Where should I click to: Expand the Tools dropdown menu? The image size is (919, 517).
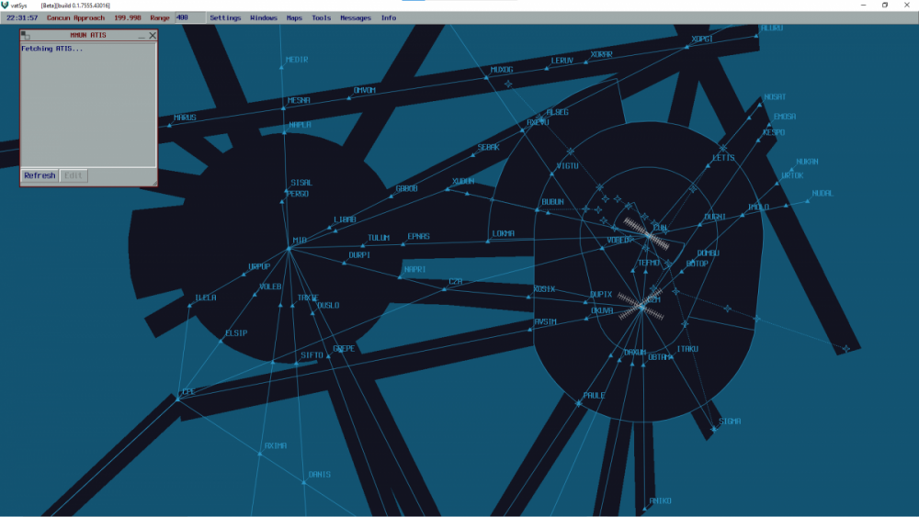[321, 17]
